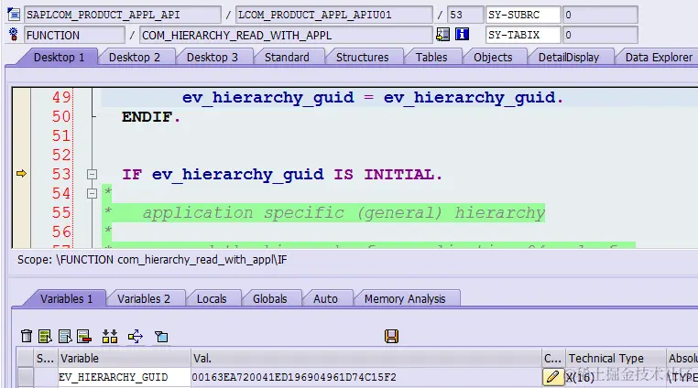Switch to Variables 2 tab

coord(144,299)
